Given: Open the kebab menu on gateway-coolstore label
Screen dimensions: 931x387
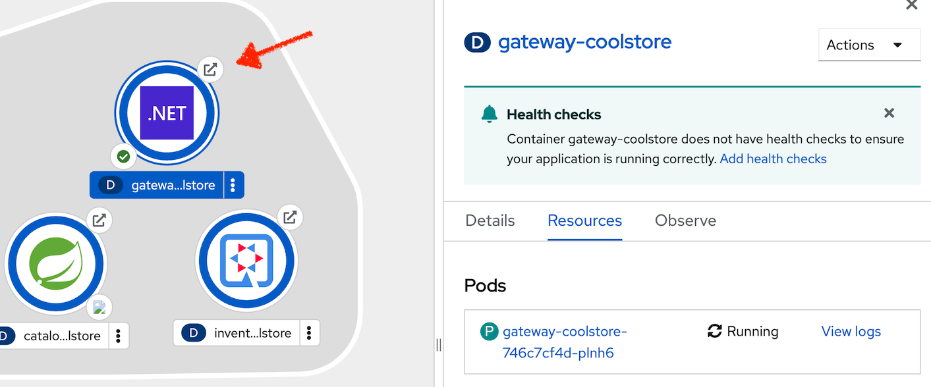Looking at the screenshot, I should (x=233, y=185).
